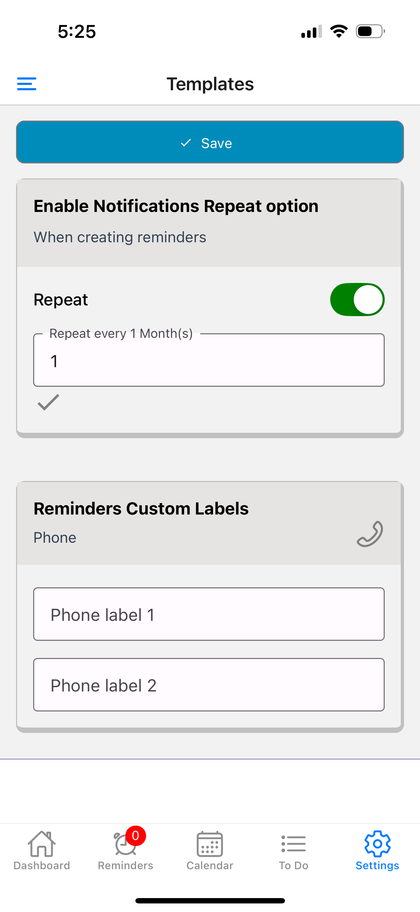The width and height of the screenshot is (420, 912).
Task: Tap the checkmark icon below repeat field
Action: point(48,402)
